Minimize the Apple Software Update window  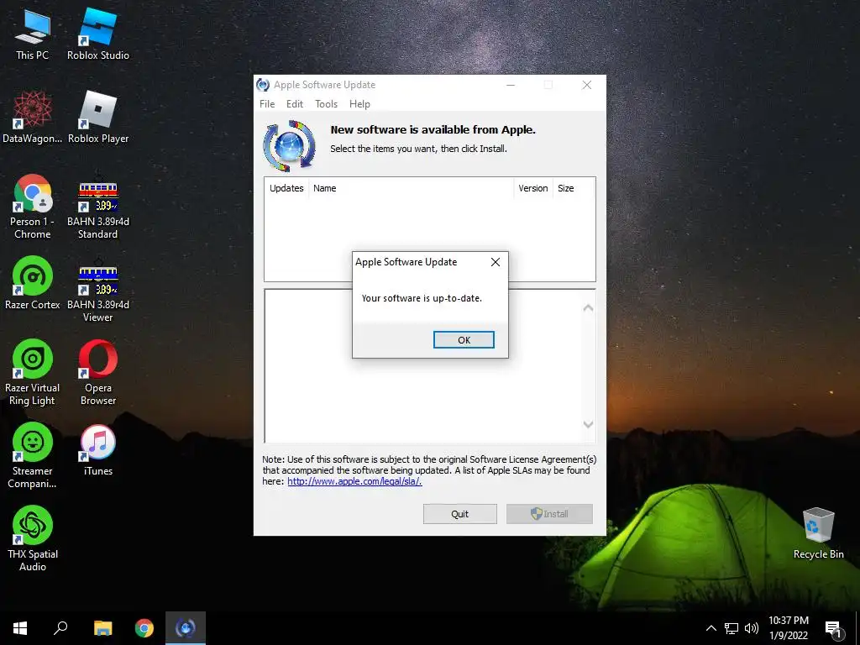(x=511, y=85)
